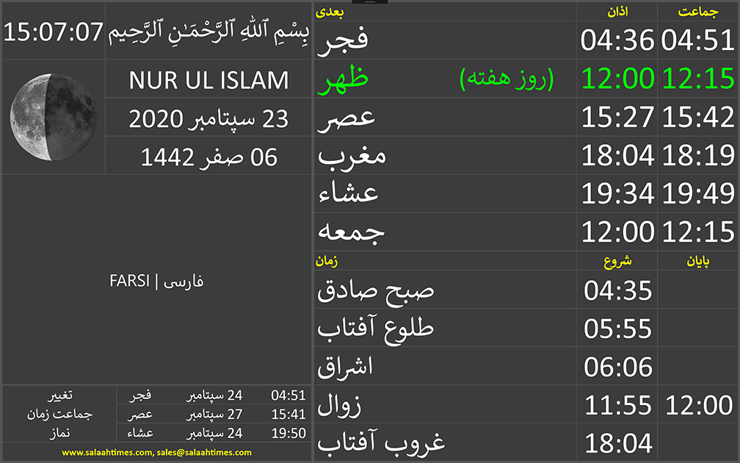Click the شروع column header

tap(617, 260)
